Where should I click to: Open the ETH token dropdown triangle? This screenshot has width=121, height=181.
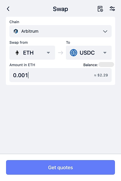coord(48,53)
